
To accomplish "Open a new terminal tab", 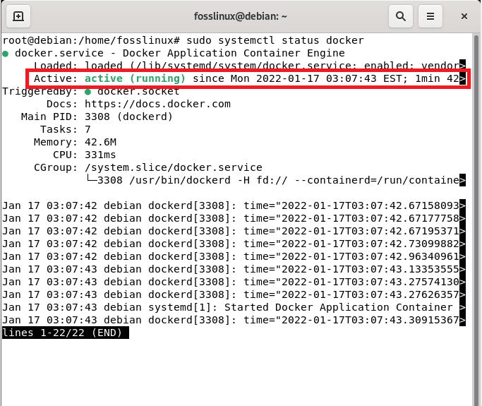I will tap(18, 16).
